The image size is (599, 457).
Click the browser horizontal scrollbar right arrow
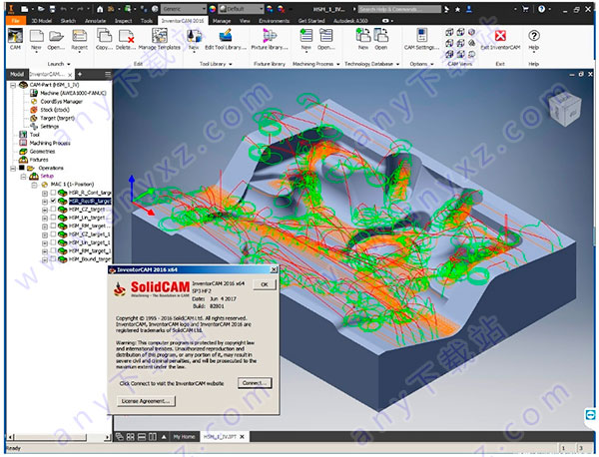[108, 437]
